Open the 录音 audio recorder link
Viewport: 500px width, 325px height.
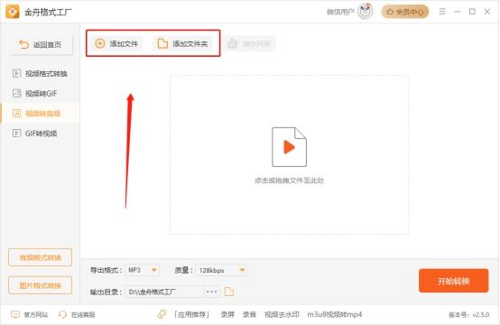coord(249,315)
